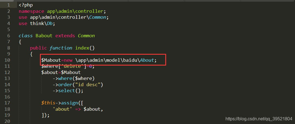
Task: Click line number 9 in the gutter
Action: [9, 54]
